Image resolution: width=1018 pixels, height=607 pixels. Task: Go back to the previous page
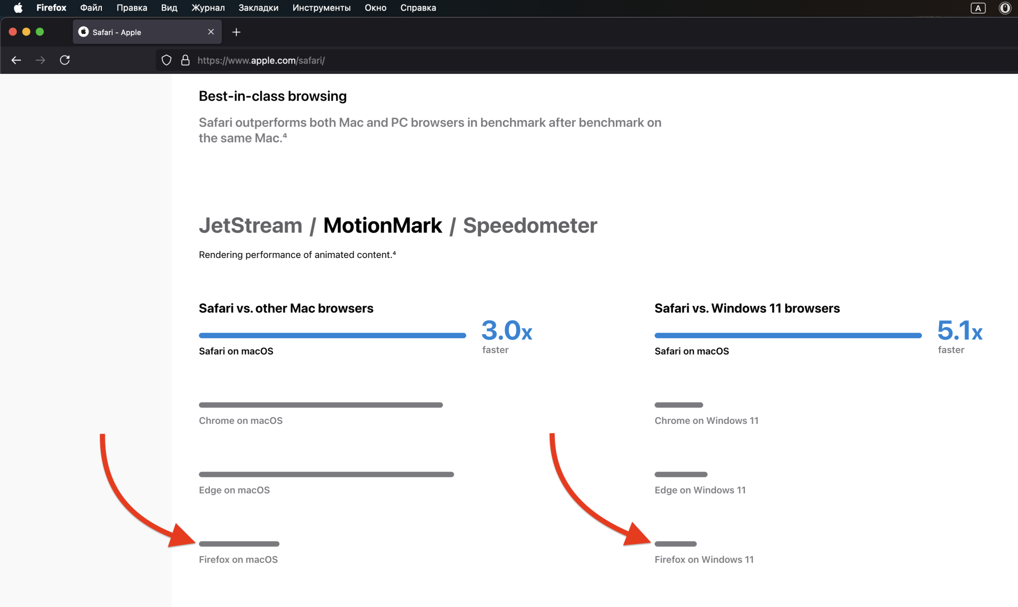point(16,60)
